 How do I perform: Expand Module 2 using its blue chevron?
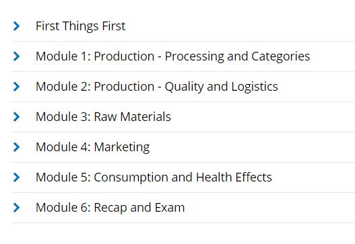(x=16, y=87)
